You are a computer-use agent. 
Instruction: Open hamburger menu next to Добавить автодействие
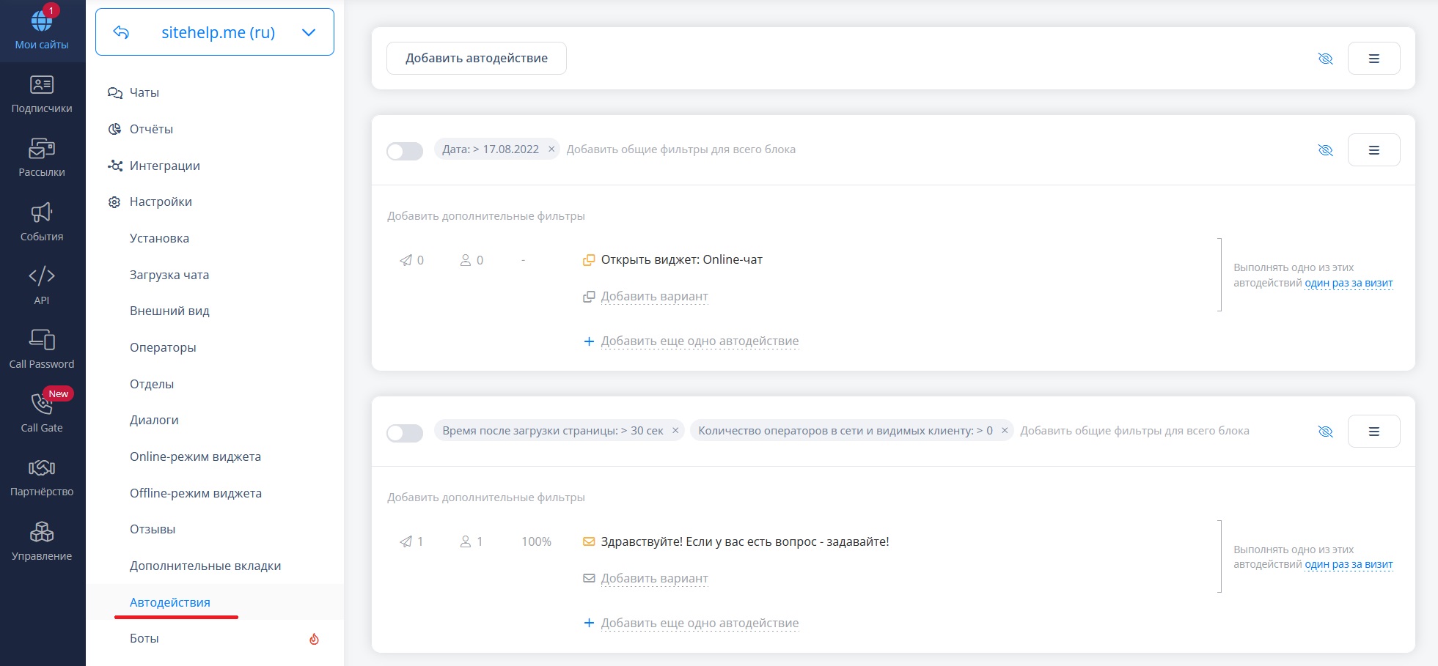click(x=1373, y=59)
